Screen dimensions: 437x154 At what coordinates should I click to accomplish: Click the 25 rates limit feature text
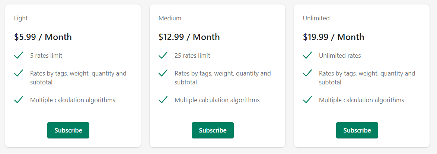pos(192,56)
